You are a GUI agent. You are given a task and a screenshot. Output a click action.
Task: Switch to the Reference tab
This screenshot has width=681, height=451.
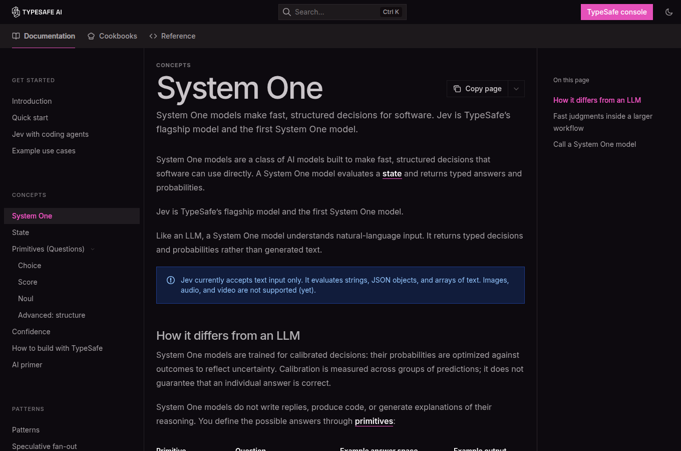[x=172, y=36]
